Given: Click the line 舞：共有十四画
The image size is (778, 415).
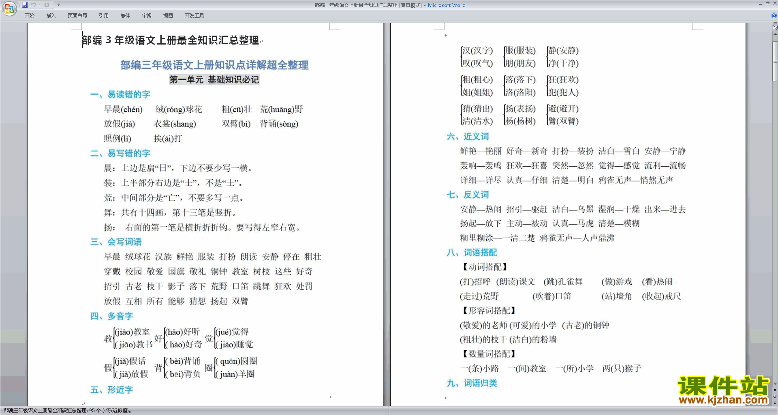Looking at the screenshot, I should click(x=171, y=213).
